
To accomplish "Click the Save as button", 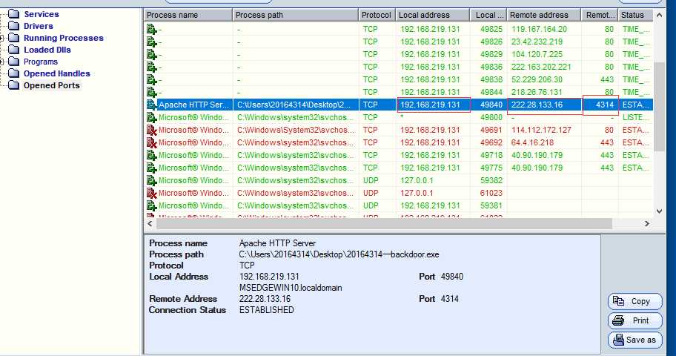I will tap(635, 340).
